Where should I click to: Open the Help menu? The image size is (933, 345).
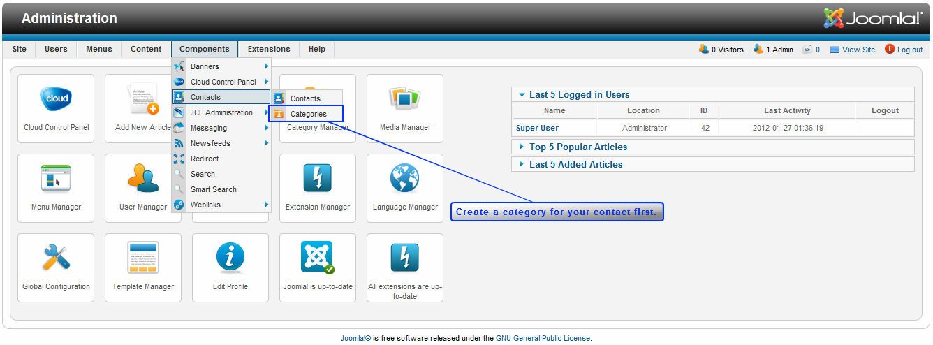click(x=317, y=49)
